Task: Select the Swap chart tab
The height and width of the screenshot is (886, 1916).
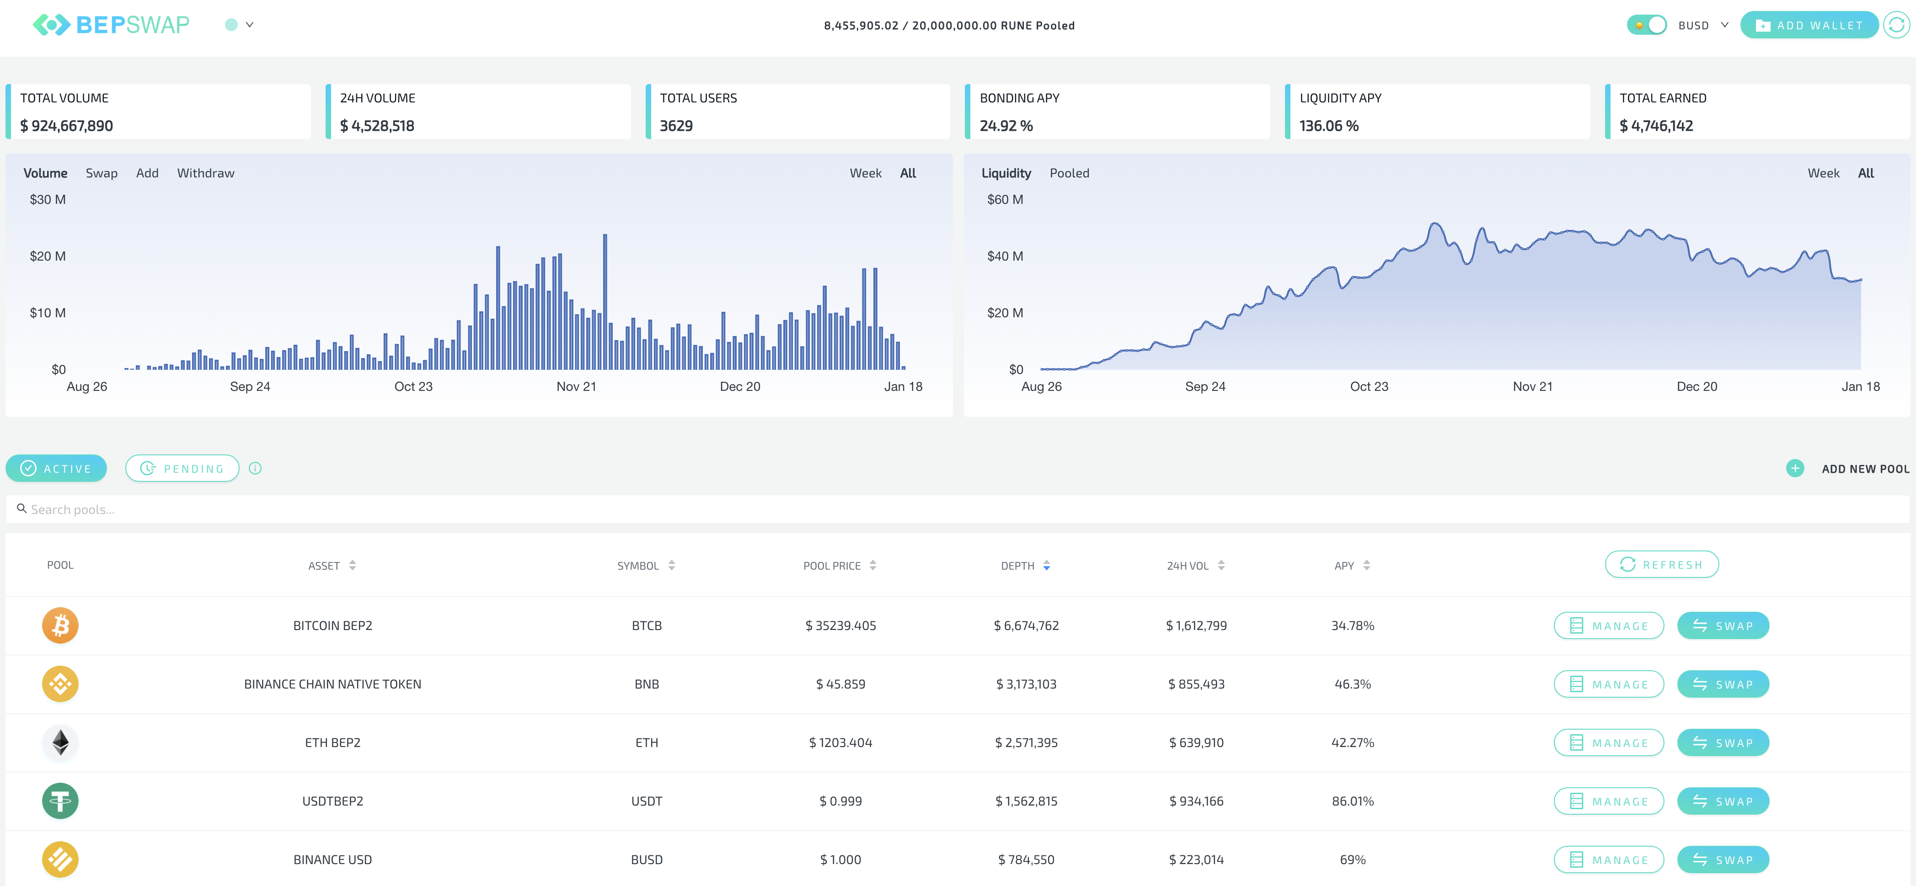Action: 101,173
